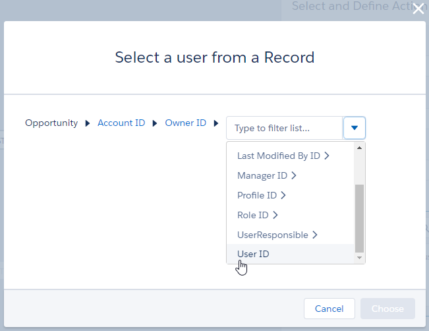Choose Manager ID from the list
The height and width of the screenshot is (331, 429).
(x=262, y=175)
